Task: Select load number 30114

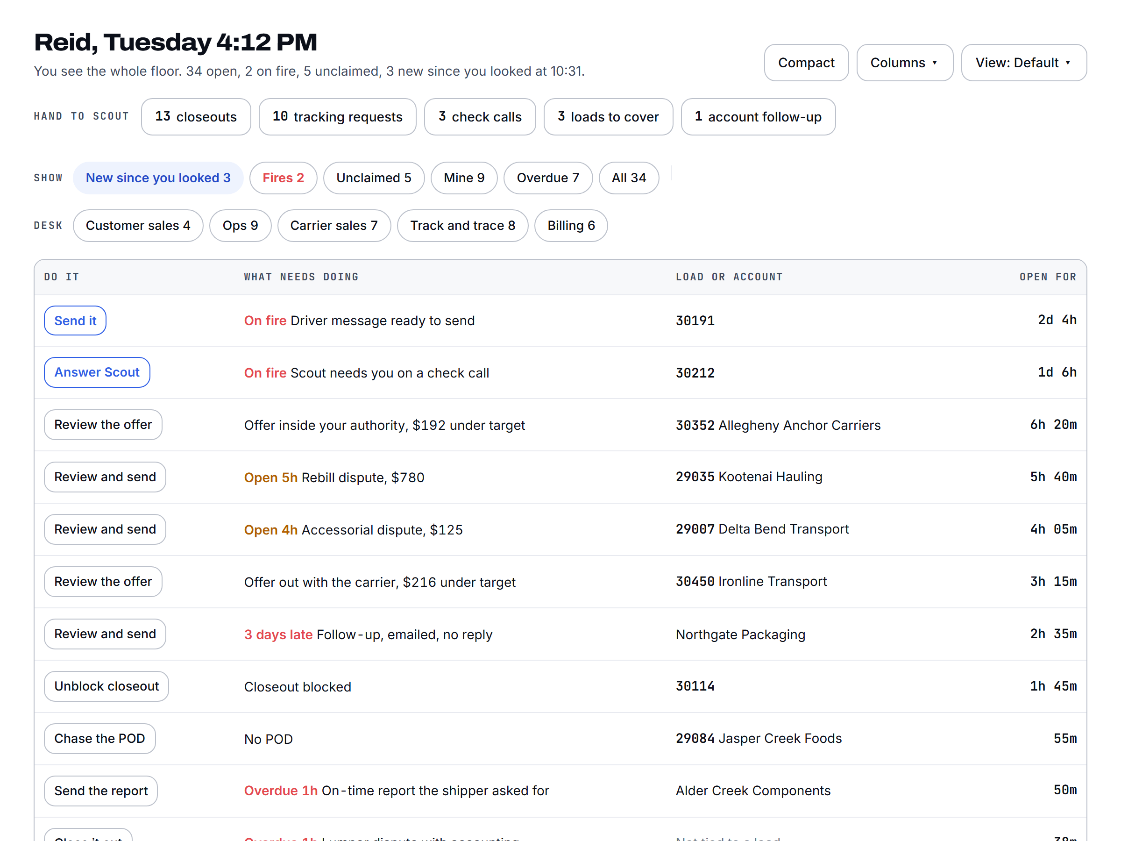Action: pyautogui.click(x=695, y=686)
